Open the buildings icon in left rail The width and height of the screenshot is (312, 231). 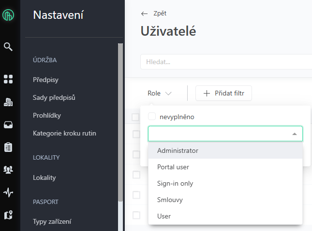(x=8, y=102)
